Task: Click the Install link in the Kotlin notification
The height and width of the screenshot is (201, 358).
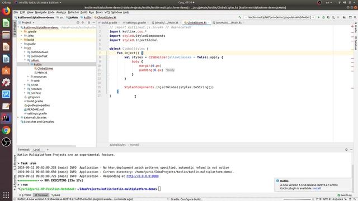Action: 317,189
